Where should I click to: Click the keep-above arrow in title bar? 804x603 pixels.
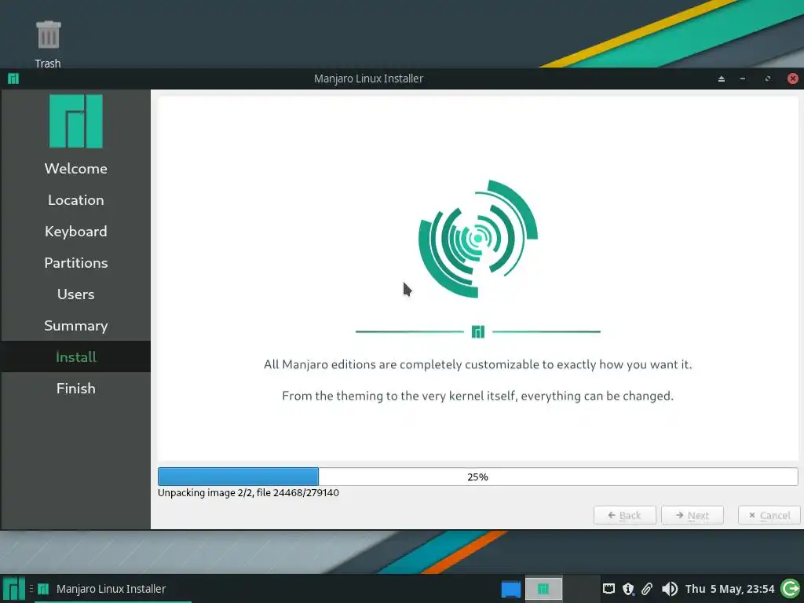pos(721,79)
